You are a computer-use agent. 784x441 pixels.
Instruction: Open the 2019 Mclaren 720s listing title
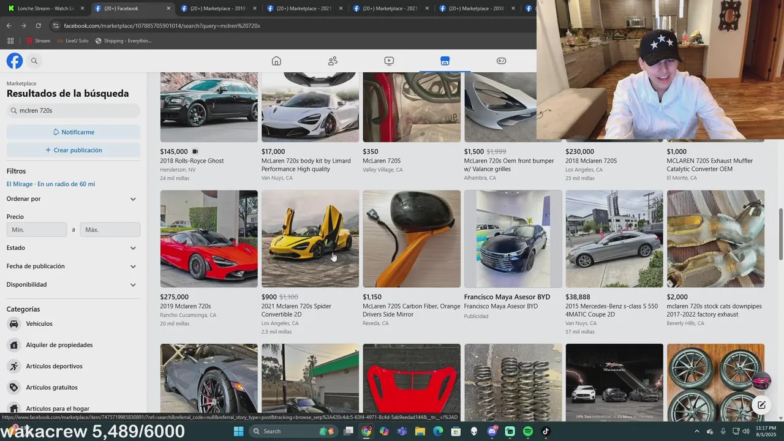186,306
